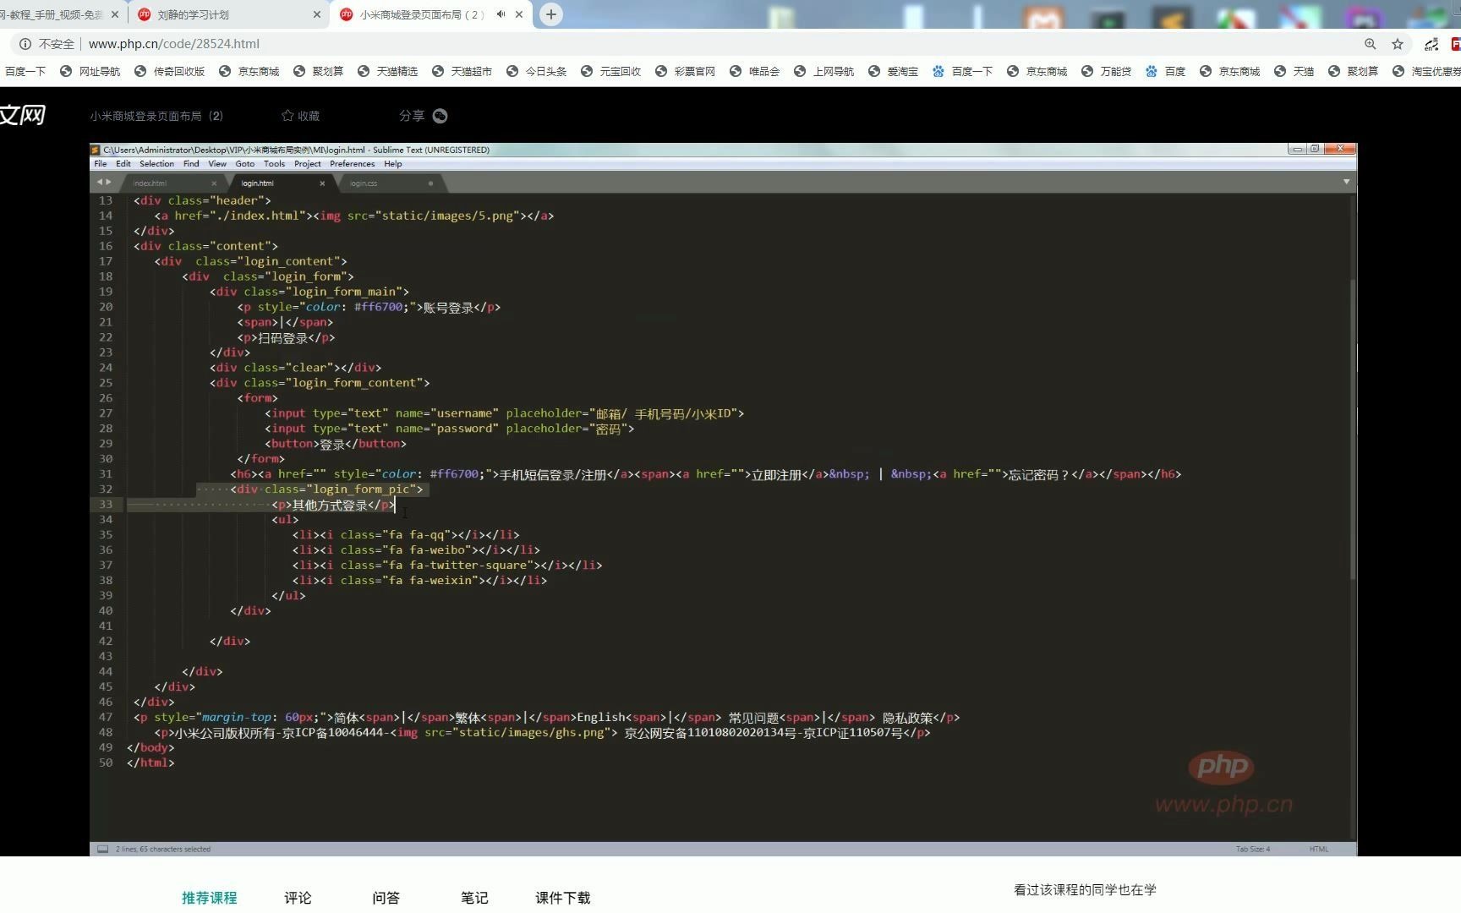The width and height of the screenshot is (1461, 913).
Task: Click the previous-tab left arrow in Sublime
Action: pyautogui.click(x=100, y=182)
